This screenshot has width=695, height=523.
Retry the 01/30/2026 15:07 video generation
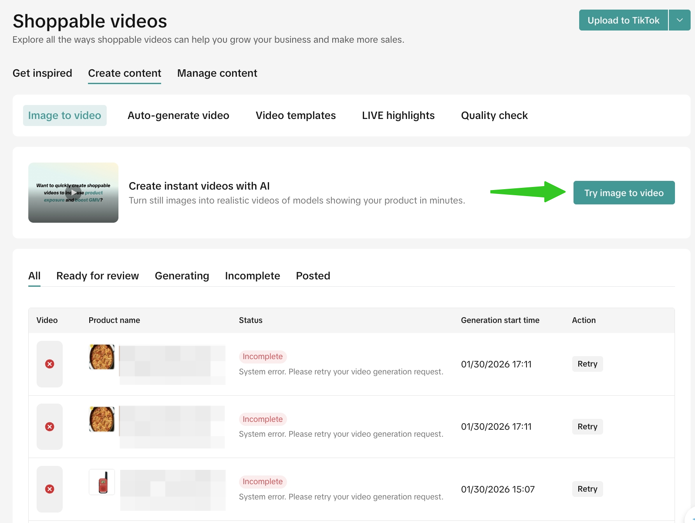pos(587,489)
